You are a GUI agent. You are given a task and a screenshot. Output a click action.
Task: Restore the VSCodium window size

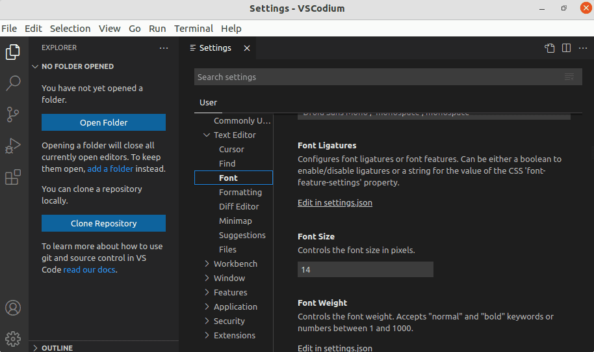[564, 8]
